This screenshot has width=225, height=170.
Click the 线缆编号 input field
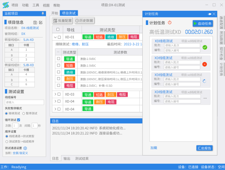pyautogui.click(x=24, y=102)
